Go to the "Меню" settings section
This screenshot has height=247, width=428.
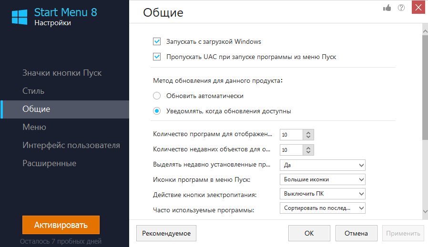(x=65, y=127)
